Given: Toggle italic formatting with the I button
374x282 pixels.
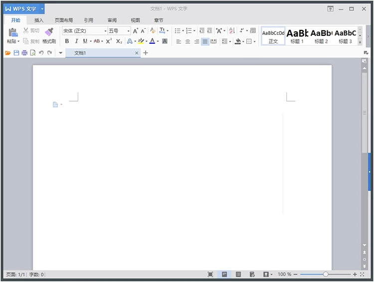Looking at the screenshot, I should click(x=76, y=41).
